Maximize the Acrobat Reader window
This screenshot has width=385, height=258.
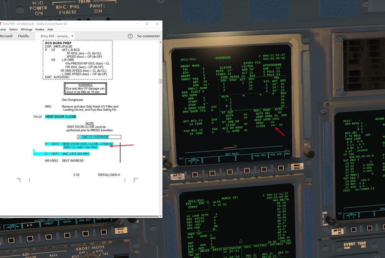point(147,24)
